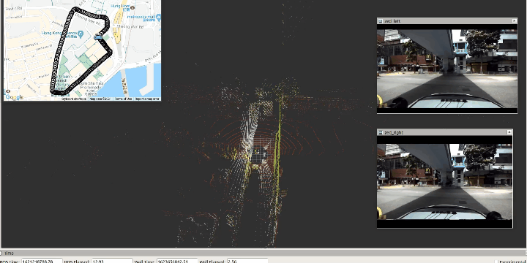Float the zed_right panel using its title-bar button
Viewport: 527px width, 263px height.
509,132
